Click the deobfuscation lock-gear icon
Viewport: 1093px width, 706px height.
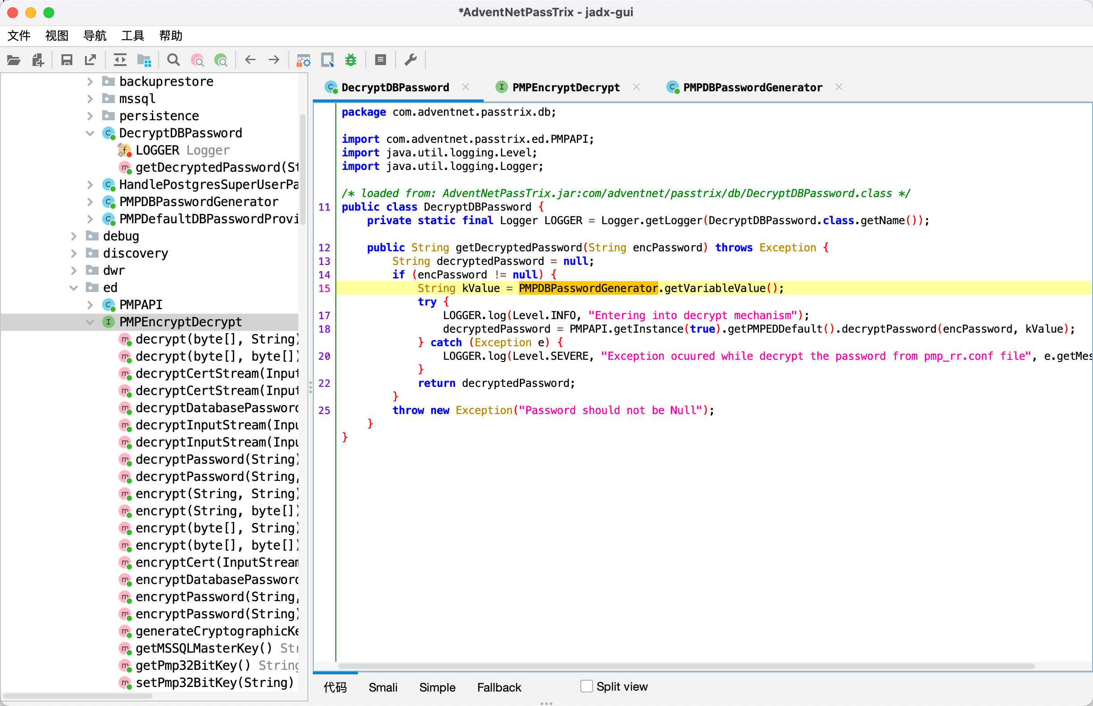coord(303,60)
